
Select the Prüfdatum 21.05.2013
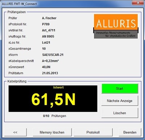50,73
